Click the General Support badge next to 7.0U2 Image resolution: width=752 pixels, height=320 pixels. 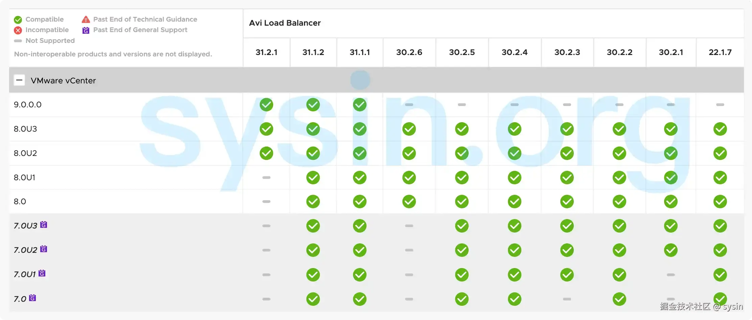point(44,249)
